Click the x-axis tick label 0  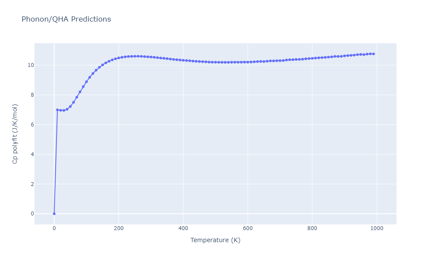pos(54,228)
